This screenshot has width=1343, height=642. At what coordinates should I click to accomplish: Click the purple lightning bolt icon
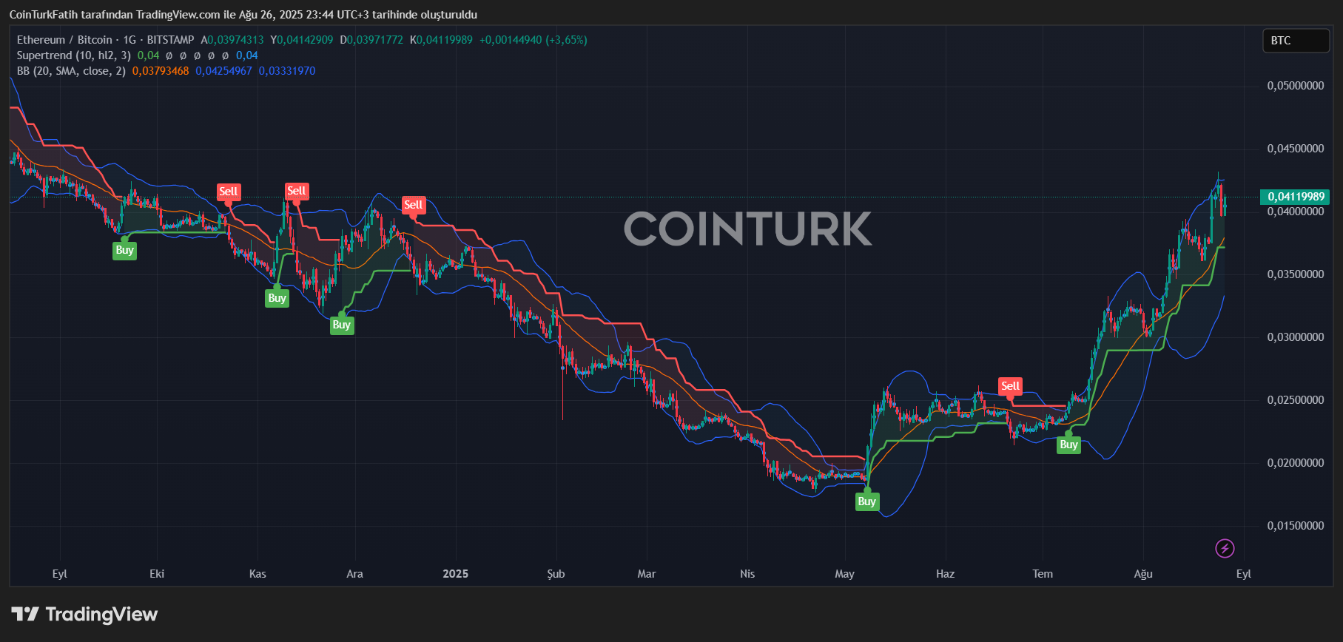tap(1225, 548)
